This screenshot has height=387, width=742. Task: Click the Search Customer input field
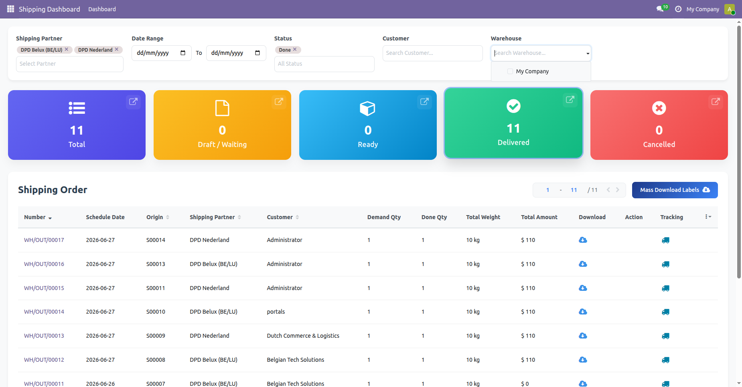(x=432, y=53)
